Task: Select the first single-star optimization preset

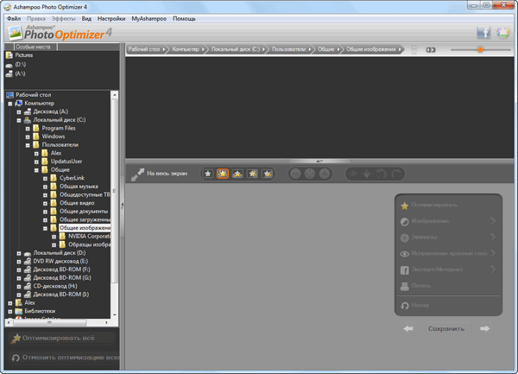Action: coord(208,174)
